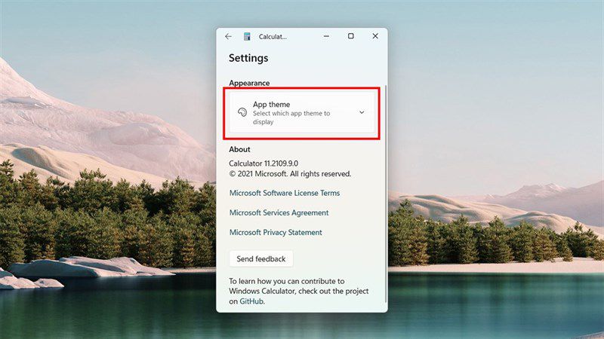The width and height of the screenshot is (604, 339).
Task: Click the truncated Calculat... window title
Action: click(273, 36)
